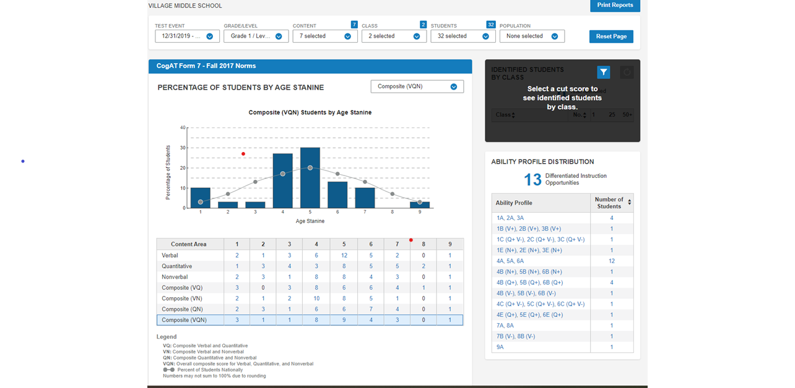Open the Content selection dropdown
This screenshot has height=388, width=795.
click(325, 36)
